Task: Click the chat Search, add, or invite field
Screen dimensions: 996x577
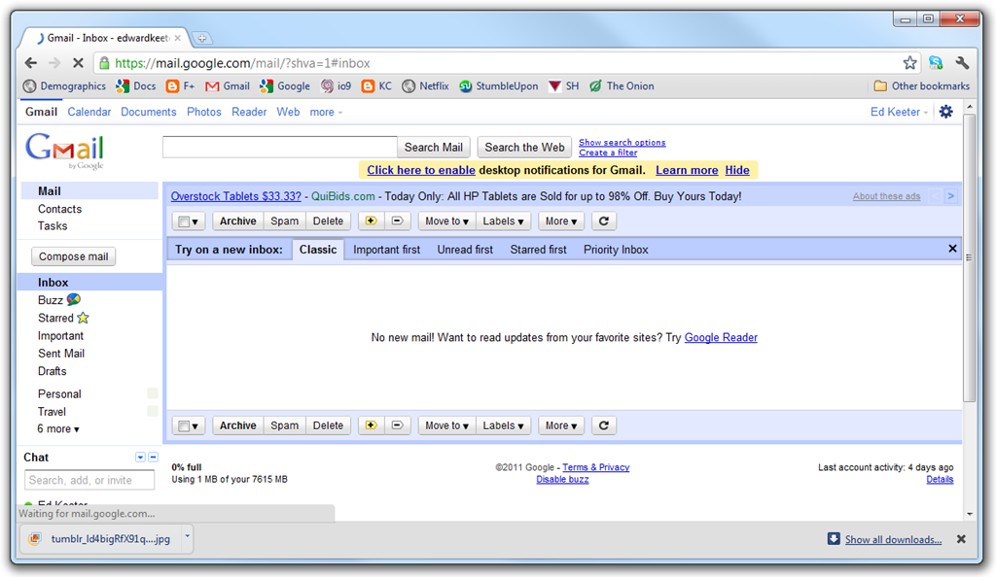Action: point(89,480)
